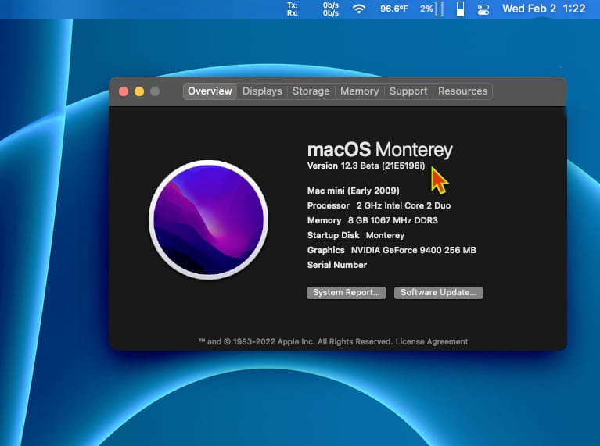Click the Mac mini (Early 2009) text
Image resolution: width=600 pixels, height=446 pixels.
[353, 191]
